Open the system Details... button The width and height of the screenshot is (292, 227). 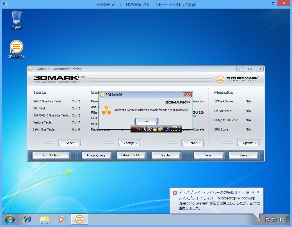(x=193, y=143)
